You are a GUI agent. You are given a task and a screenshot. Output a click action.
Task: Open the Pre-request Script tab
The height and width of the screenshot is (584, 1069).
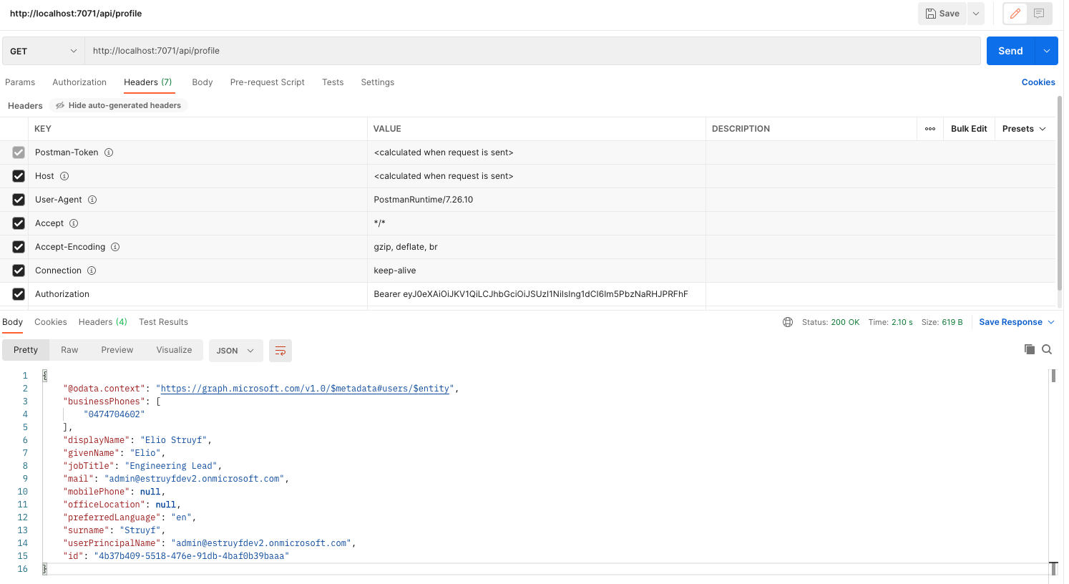(x=268, y=82)
